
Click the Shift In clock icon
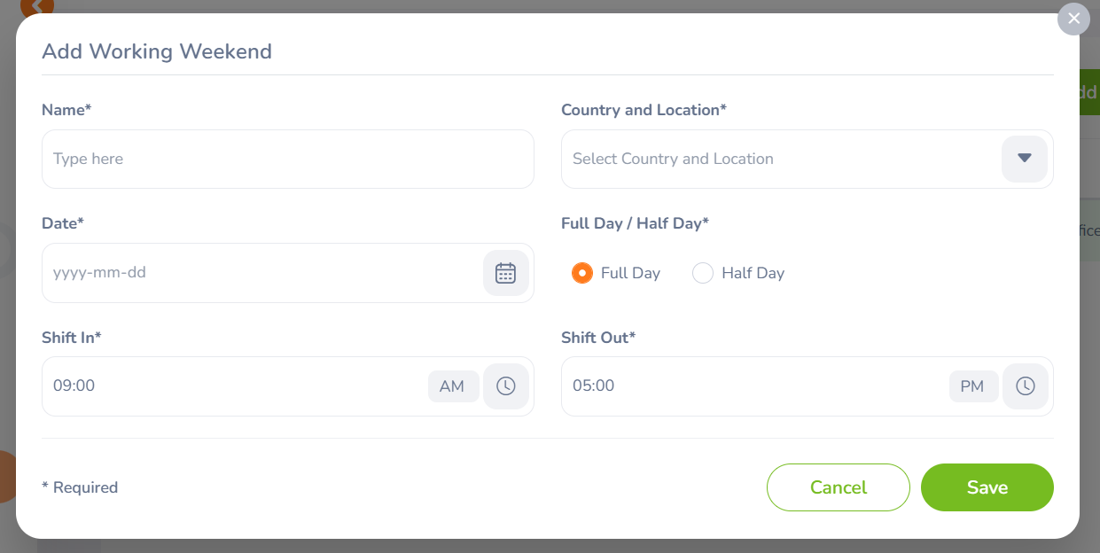505,386
